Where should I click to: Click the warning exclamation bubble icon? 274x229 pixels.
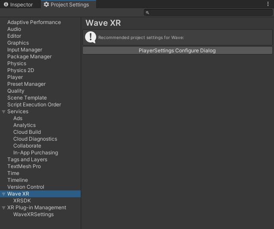[x=91, y=37]
